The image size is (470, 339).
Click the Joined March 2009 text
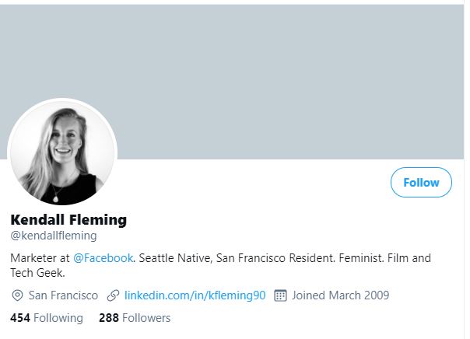[340, 295]
